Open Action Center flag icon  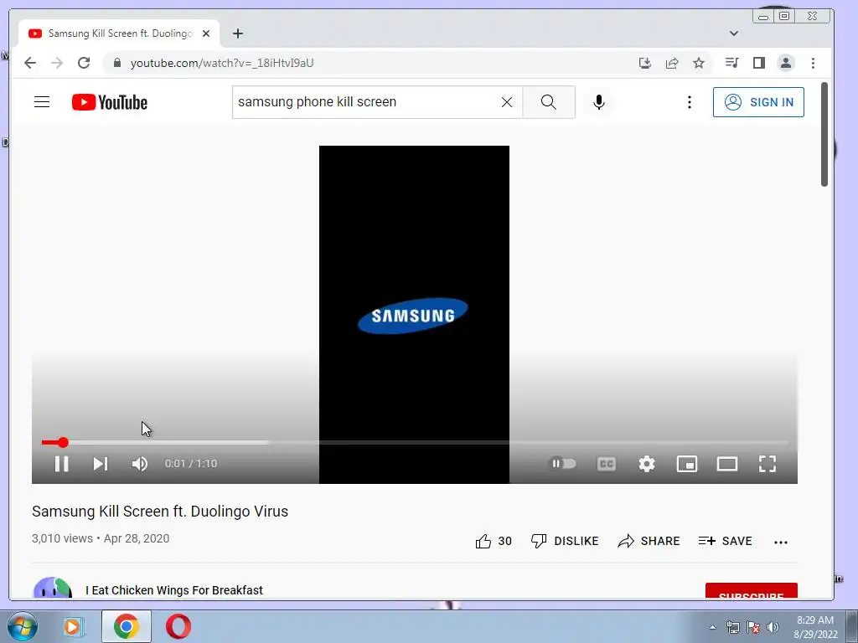(753, 627)
